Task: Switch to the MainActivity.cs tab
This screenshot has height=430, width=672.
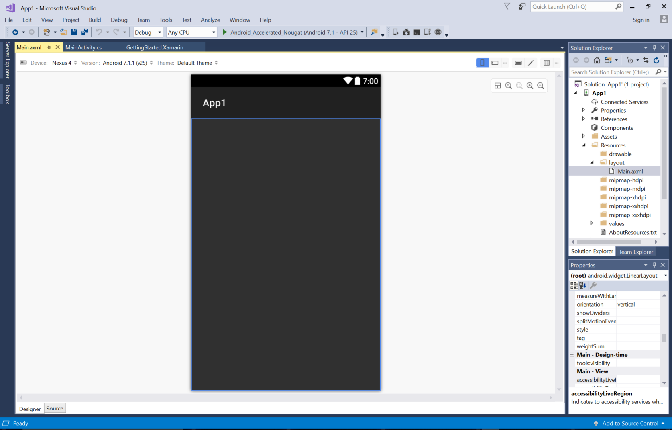Action: point(84,47)
